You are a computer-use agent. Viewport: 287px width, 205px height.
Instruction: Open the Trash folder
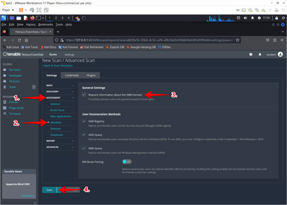[x=12, y=87]
